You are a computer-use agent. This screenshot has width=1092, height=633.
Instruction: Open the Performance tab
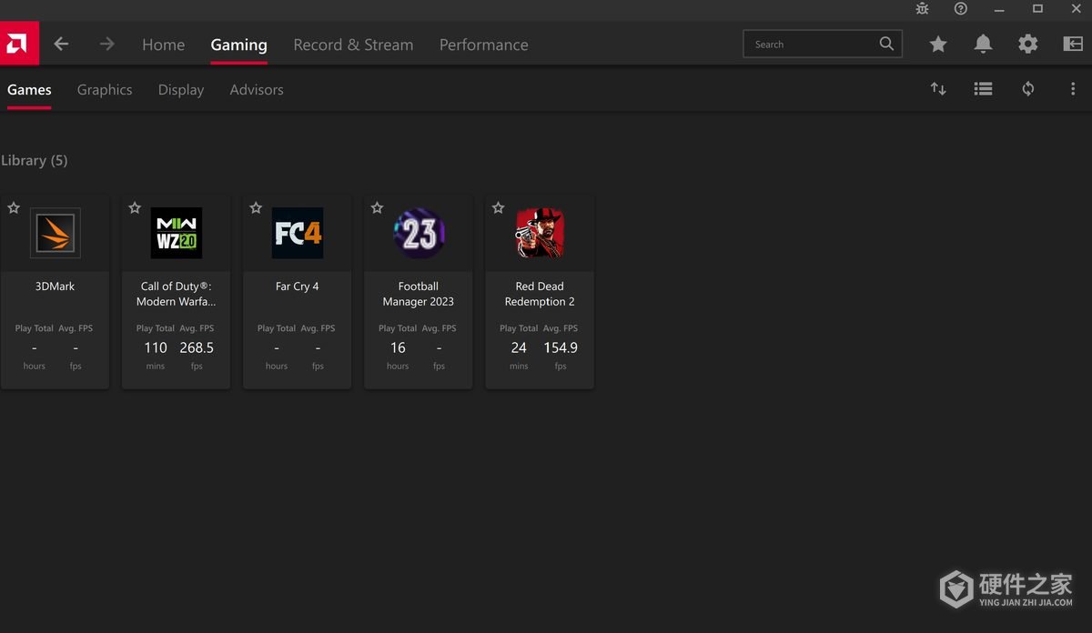pyautogui.click(x=484, y=45)
